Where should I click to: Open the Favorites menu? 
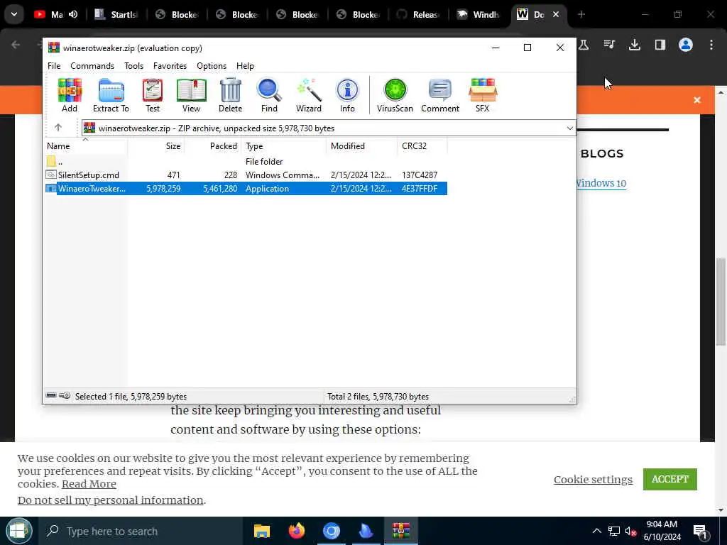point(170,66)
